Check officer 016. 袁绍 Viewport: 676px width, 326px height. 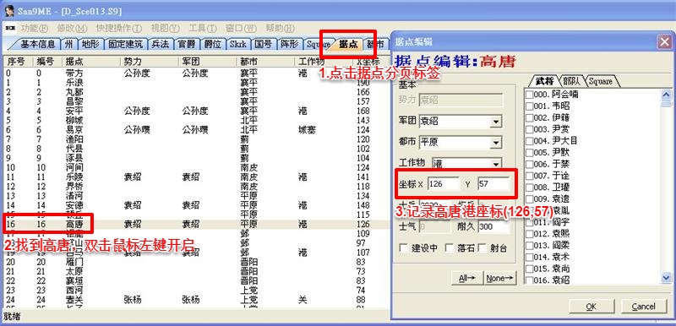529,280
